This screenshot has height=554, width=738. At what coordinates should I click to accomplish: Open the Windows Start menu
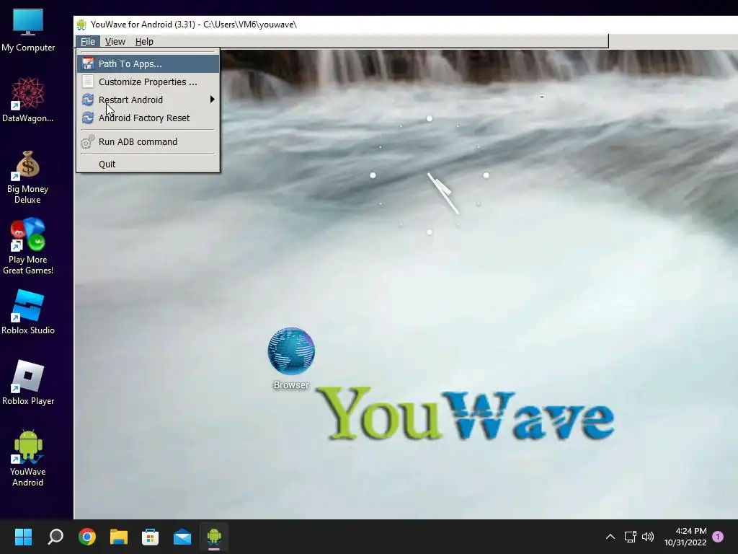[23, 537]
